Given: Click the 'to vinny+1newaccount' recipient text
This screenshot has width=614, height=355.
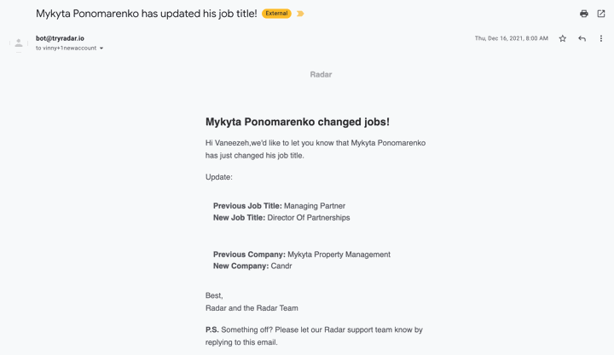Looking at the screenshot, I should tap(66, 48).
